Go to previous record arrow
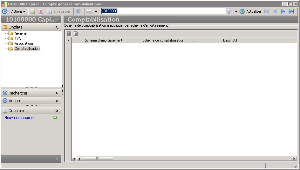The image size is (300, 170). (275, 11)
